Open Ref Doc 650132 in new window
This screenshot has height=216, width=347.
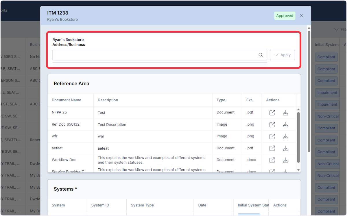coord(272,124)
